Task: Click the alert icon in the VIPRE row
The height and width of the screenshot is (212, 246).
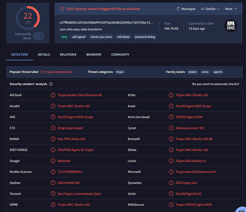Action: coord(53,205)
